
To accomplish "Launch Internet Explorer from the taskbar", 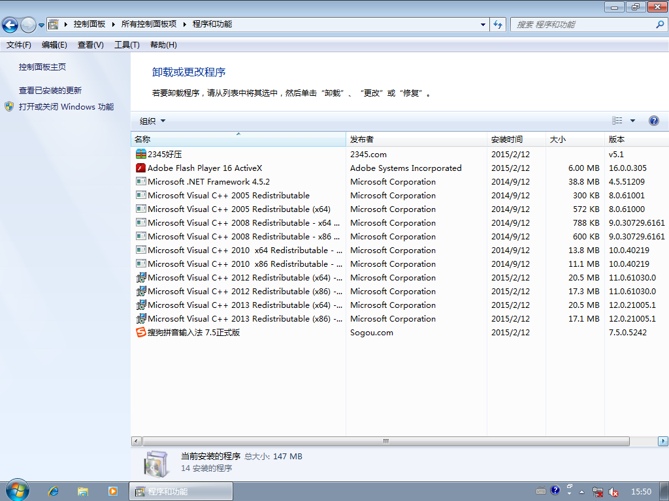I will click(54, 491).
